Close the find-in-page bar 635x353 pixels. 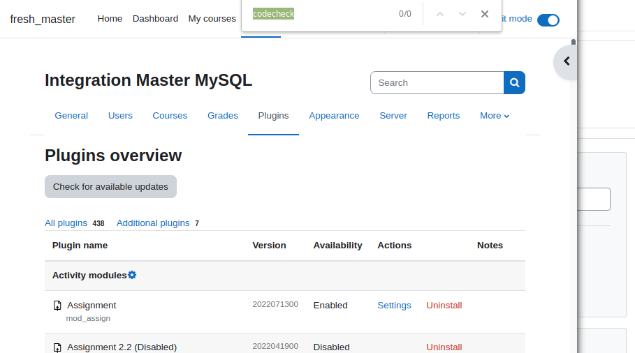point(484,14)
